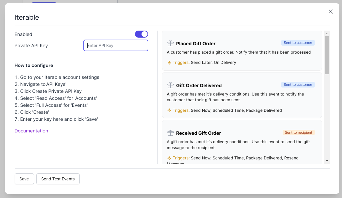Click the events list scrollbar thumb
This screenshot has height=198, width=342.
pyautogui.click(x=327, y=55)
